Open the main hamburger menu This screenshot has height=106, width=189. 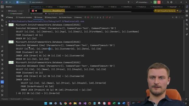pyautogui.click(x=6, y=2)
